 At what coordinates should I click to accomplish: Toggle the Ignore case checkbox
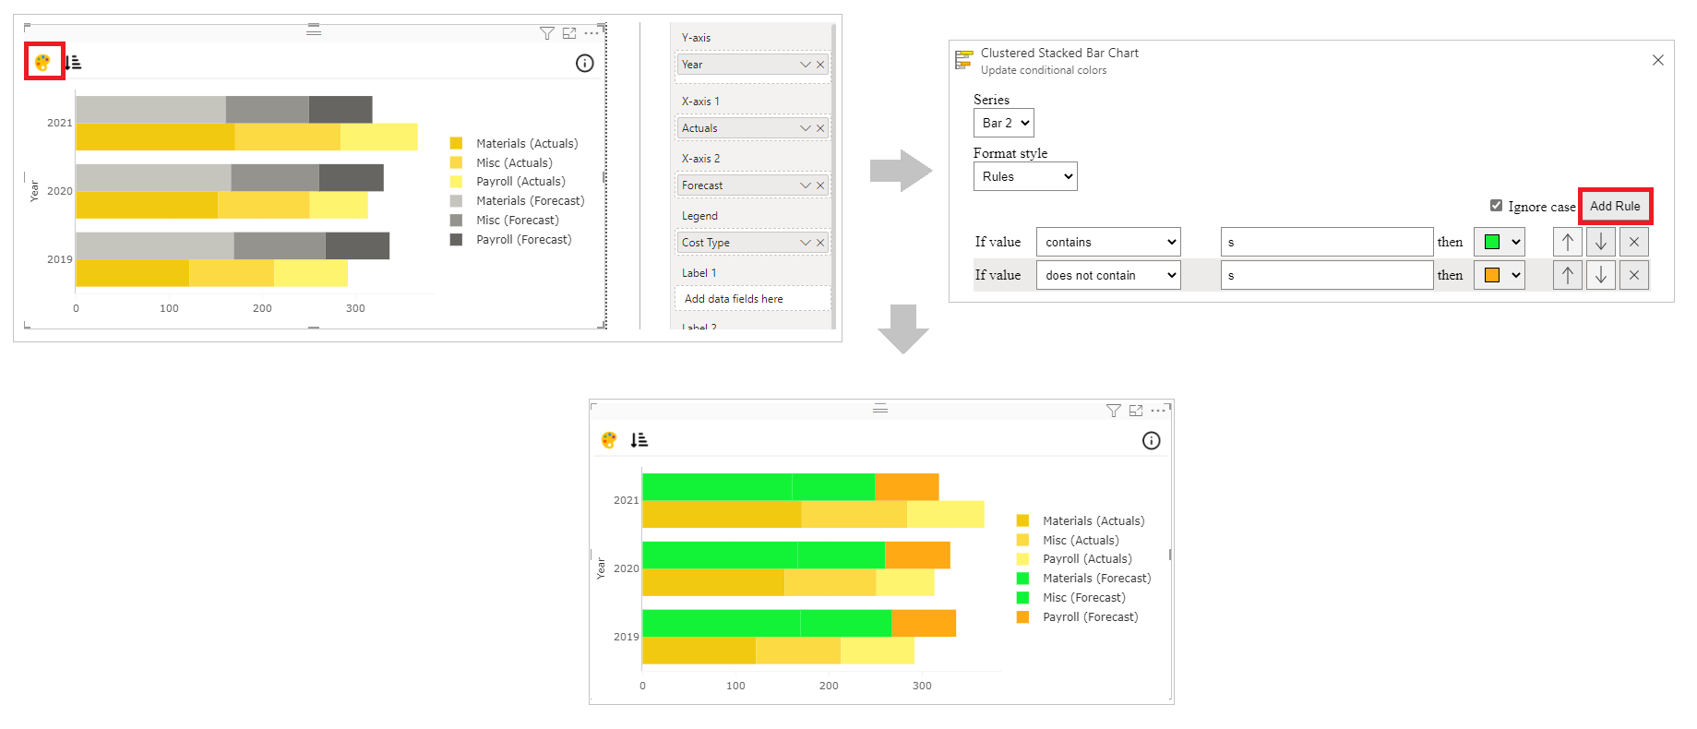coord(1496,206)
